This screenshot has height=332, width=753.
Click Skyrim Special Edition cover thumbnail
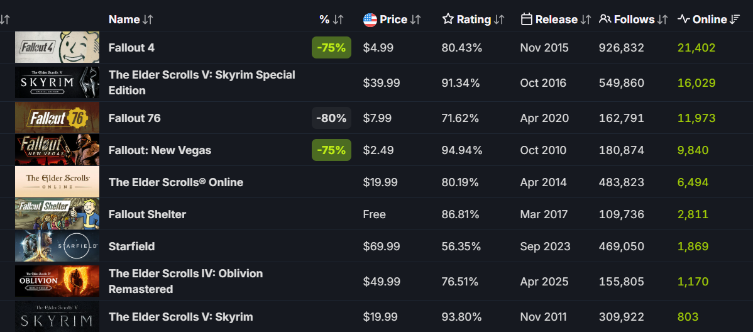[x=57, y=83]
